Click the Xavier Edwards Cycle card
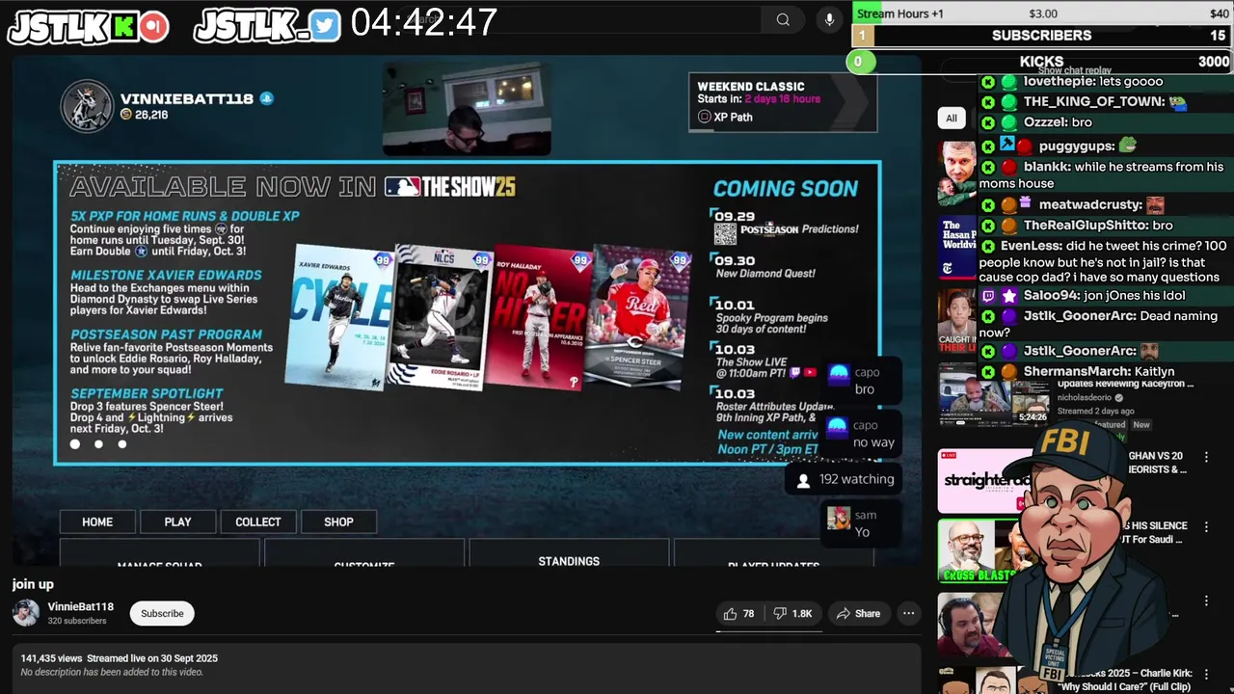Viewport: 1234px width, 694px height. click(x=341, y=316)
